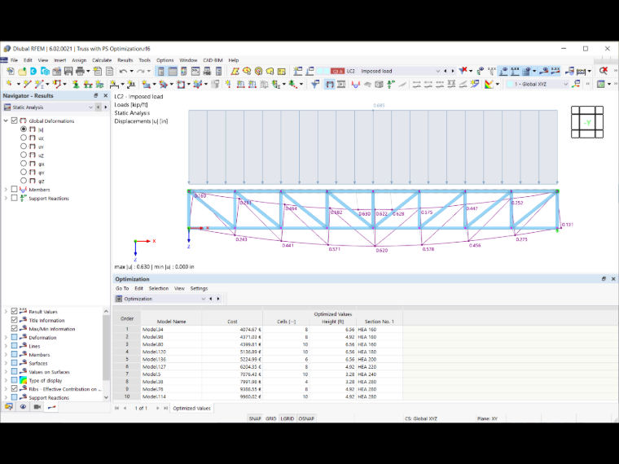Click the red funnel delete-filter icon
Image resolution: width=619 pixels, height=464 pixels.
(x=463, y=71)
